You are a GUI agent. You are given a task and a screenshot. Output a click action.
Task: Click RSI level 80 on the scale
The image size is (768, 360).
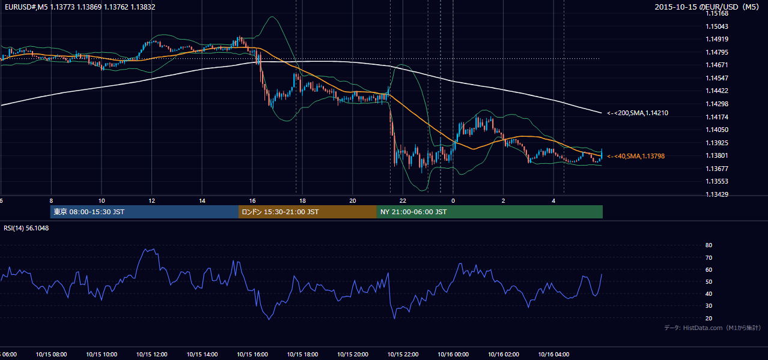tap(709, 245)
